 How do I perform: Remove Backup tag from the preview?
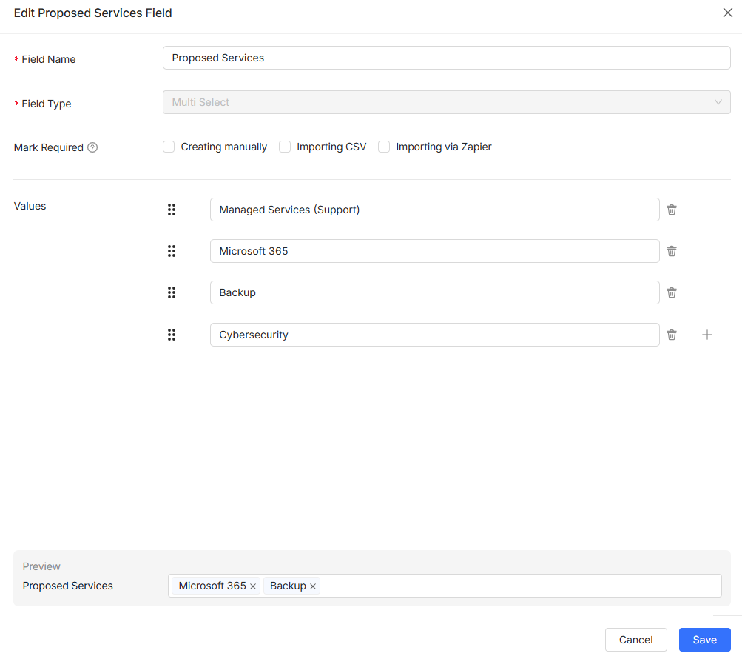[x=313, y=586]
